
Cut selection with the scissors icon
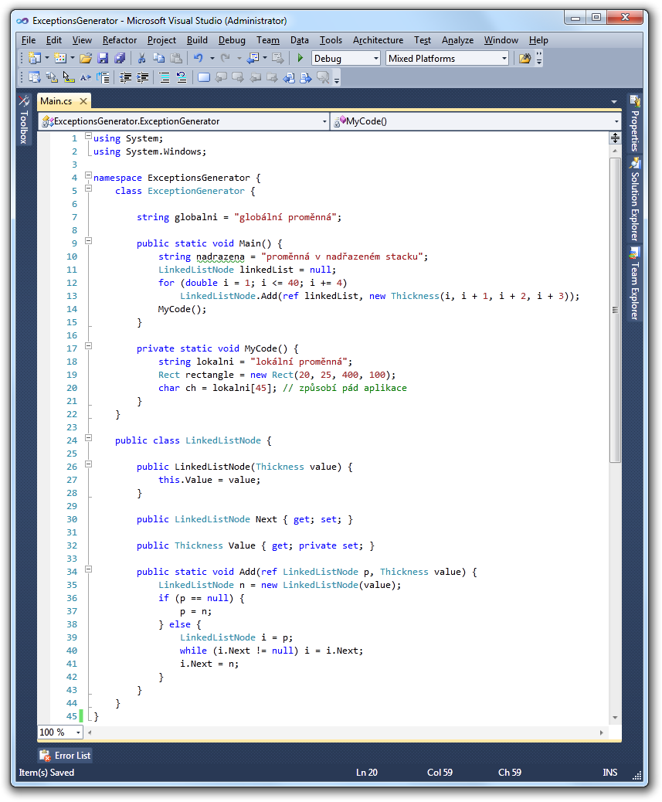(141, 58)
